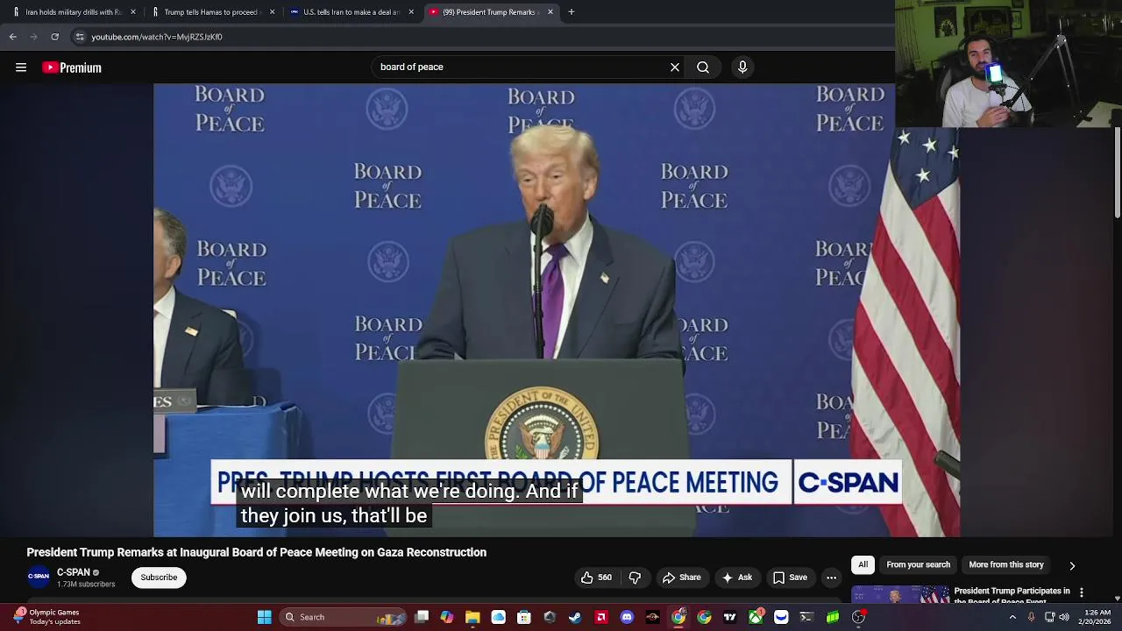Share this C-SPAN video

click(x=682, y=578)
